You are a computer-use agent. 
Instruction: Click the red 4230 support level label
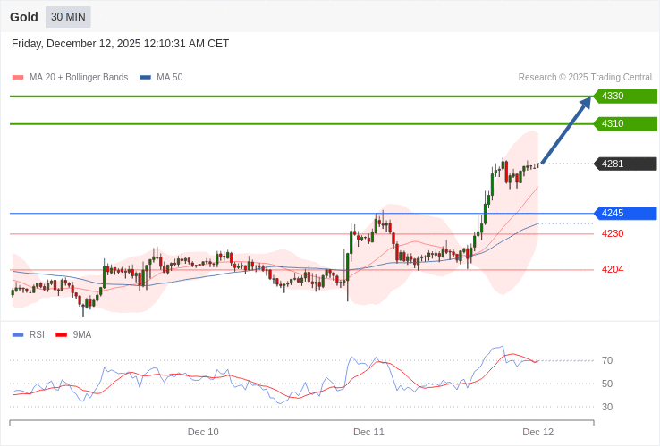click(613, 234)
